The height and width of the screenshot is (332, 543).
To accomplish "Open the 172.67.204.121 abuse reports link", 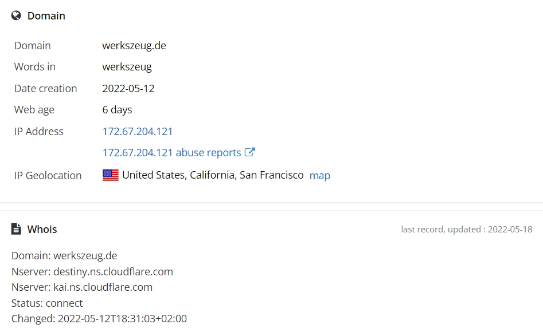I will pos(172,152).
